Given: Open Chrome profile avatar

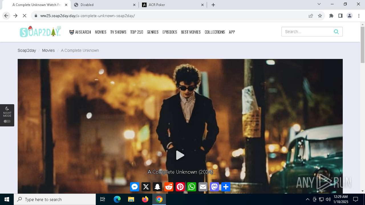Looking at the screenshot, I should point(350,16).
